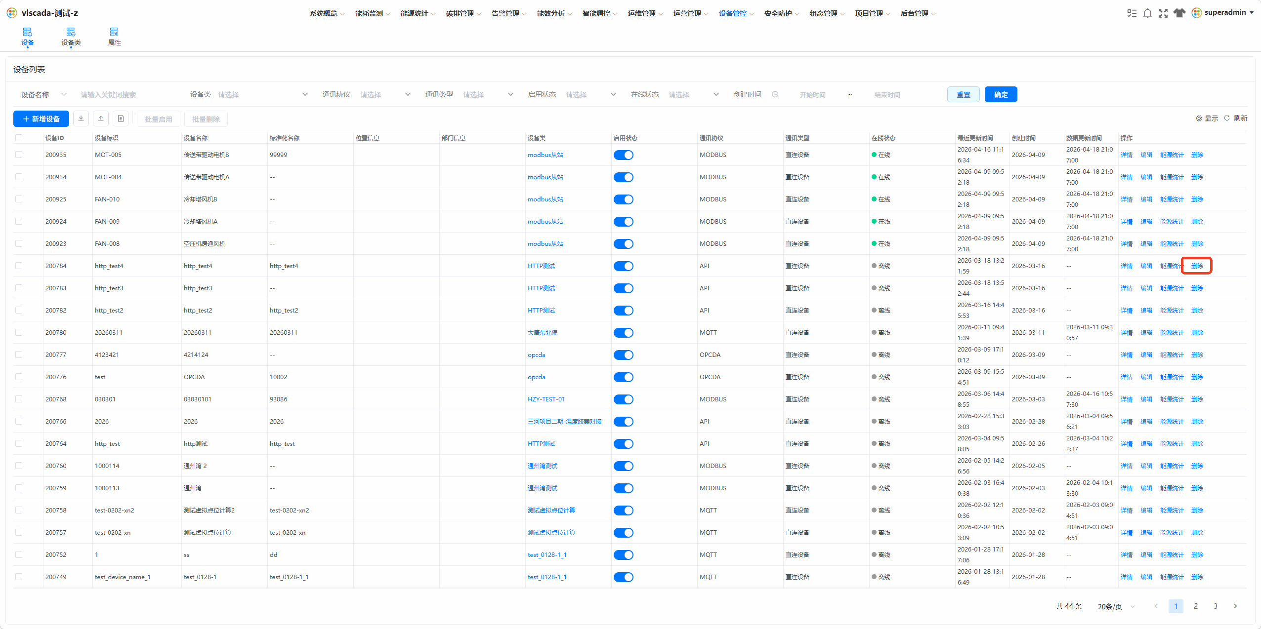The width and height of the screenshot is (1261, 629).
Task: Open the theme shirt icon
Action: click(x=1179, y=13)
